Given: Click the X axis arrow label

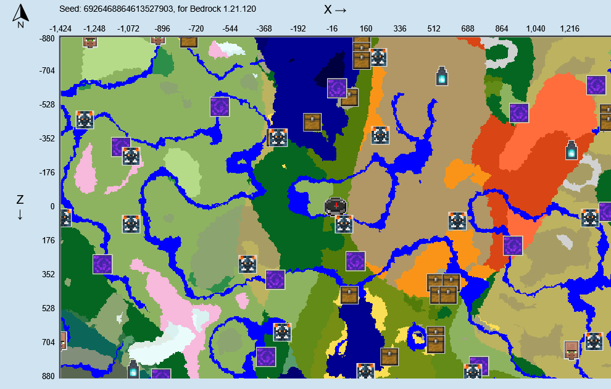Looking at the screenshot, I should pyautogui.click(x=335, y=10).
